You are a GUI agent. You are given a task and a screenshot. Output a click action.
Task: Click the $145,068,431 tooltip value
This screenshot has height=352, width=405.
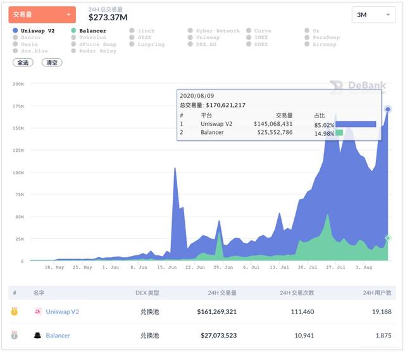pos(273,124)
